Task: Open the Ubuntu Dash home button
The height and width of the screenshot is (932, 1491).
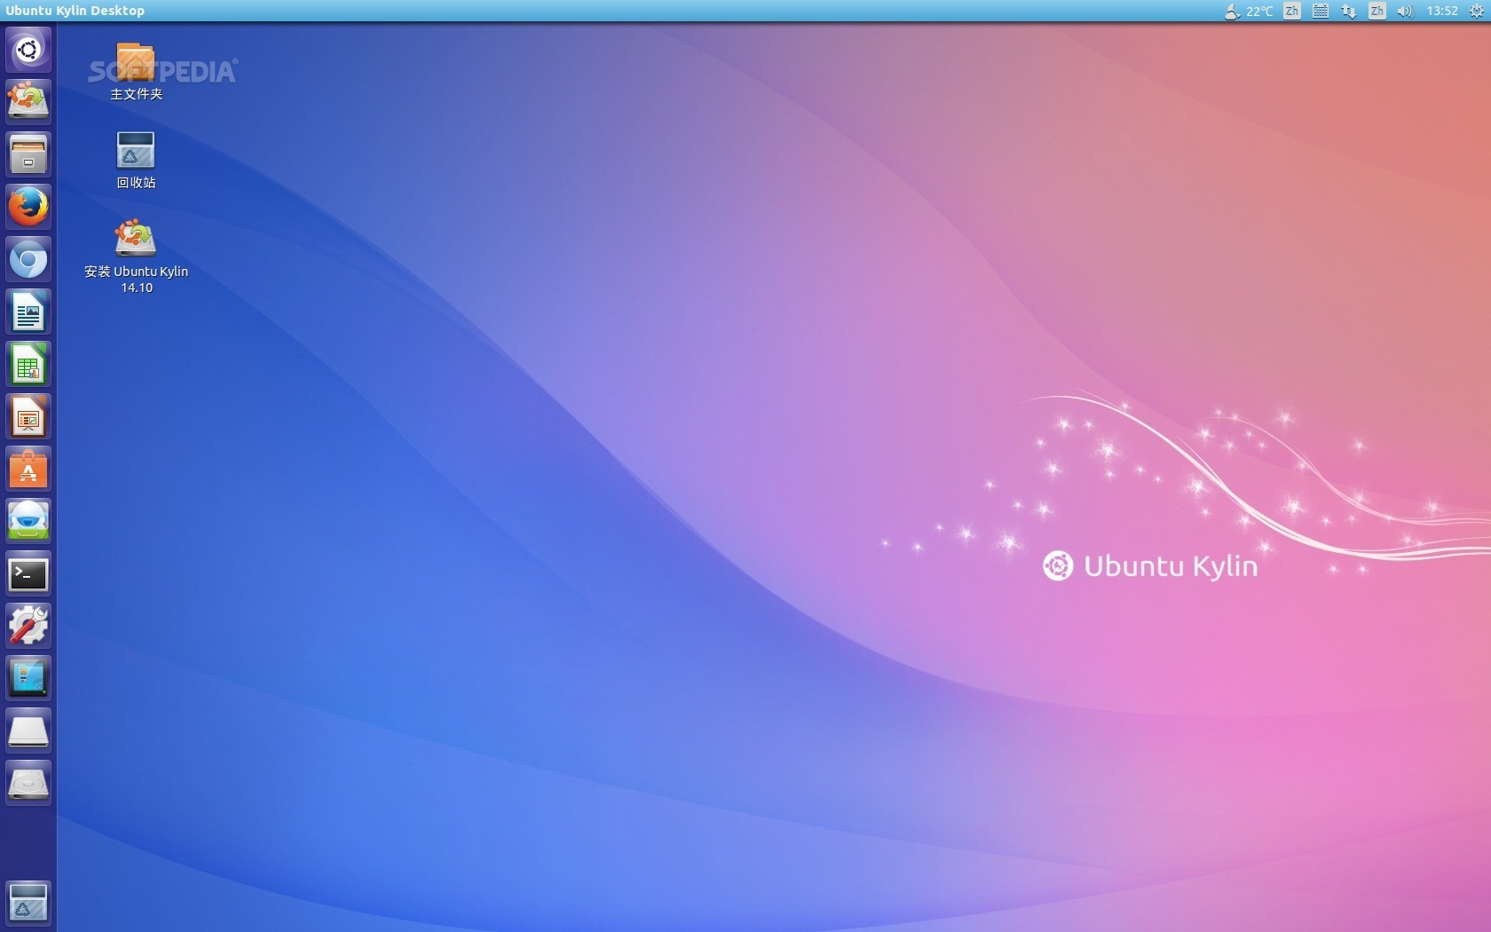Action: coord(28,50)
